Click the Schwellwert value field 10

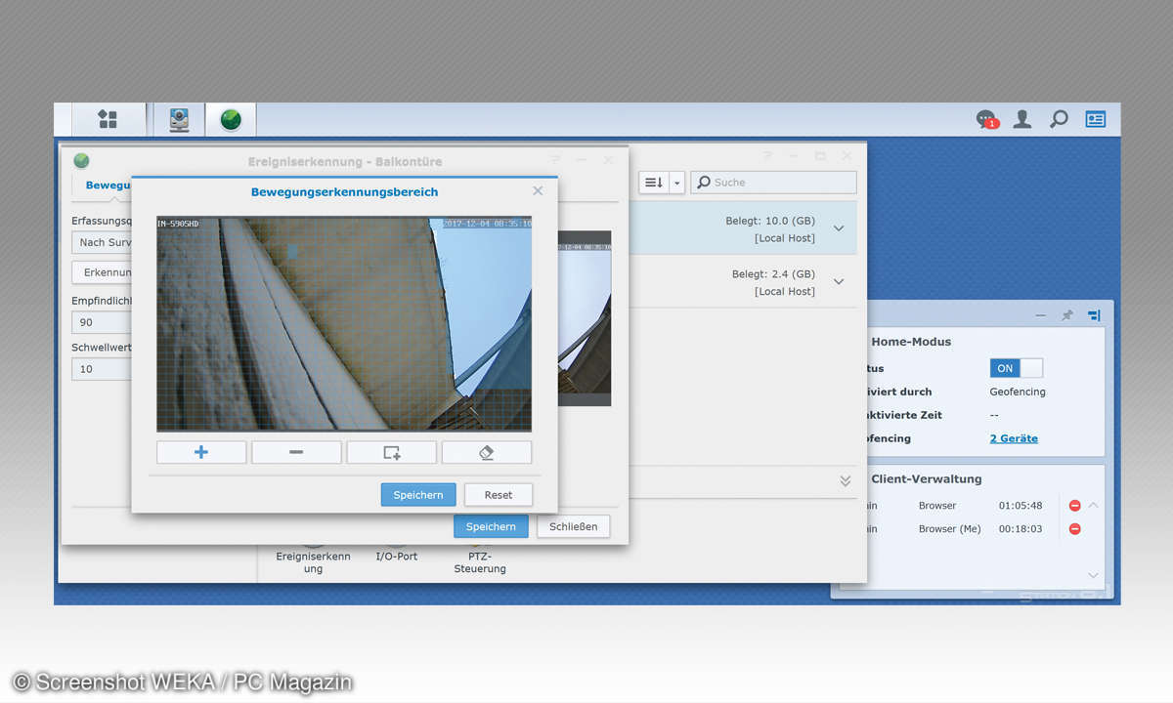[102, 369]
